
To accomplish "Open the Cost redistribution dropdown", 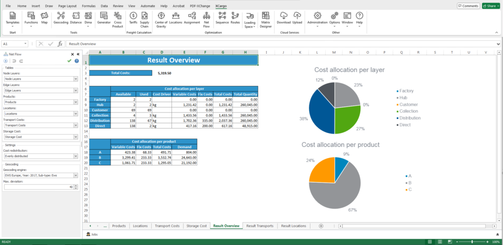I will (x=76, y=156).
